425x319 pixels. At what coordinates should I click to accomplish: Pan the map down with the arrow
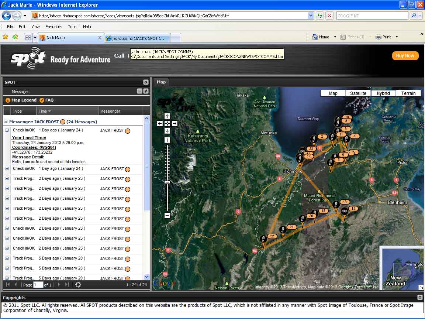(x=167, y=131)
